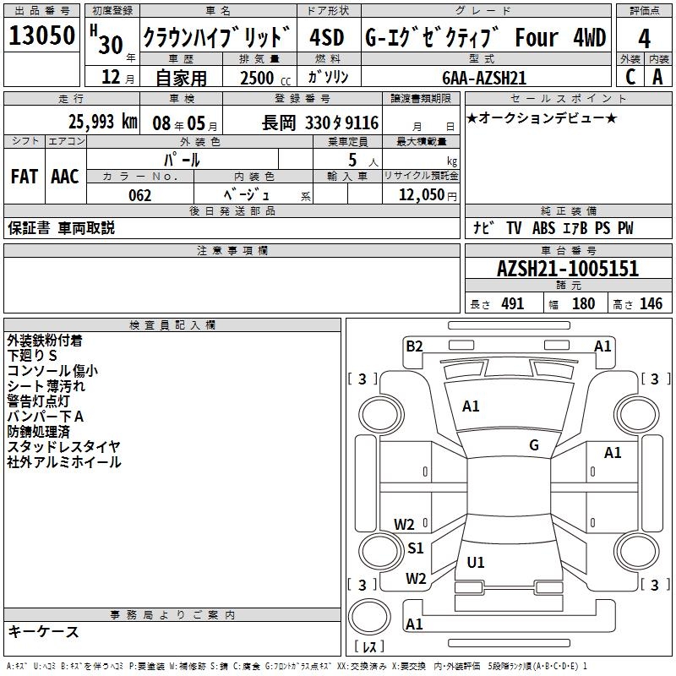Select the registration number 長岡 330タ9116
The width and height of the screenshot is (676, 676).
[319, 123]
